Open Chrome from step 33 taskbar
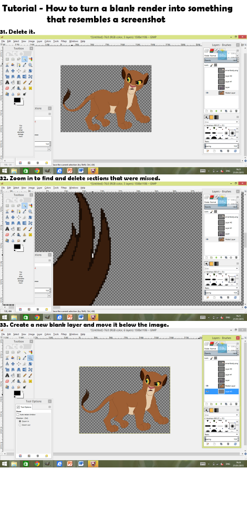Viewport: 247px width, 527px height. pos(37,464)
